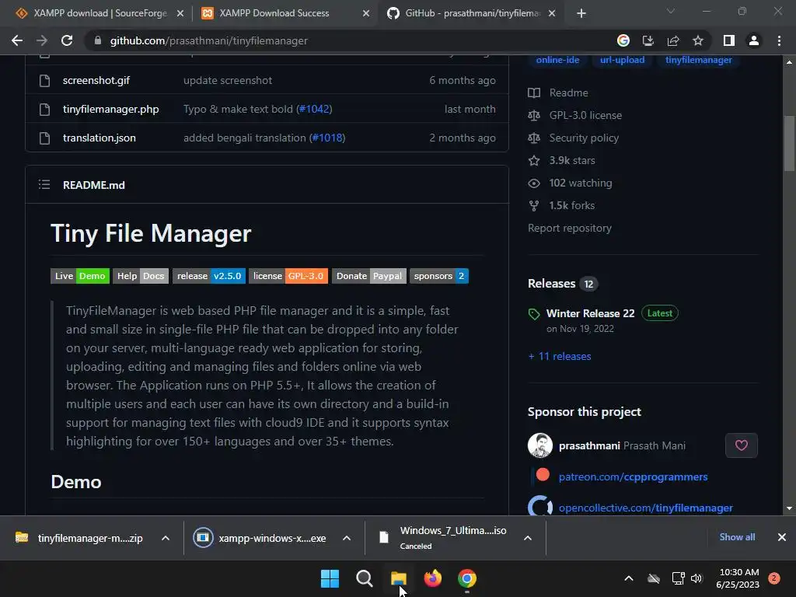
Task: Open volume control in system tray
Action: (696, 578)
